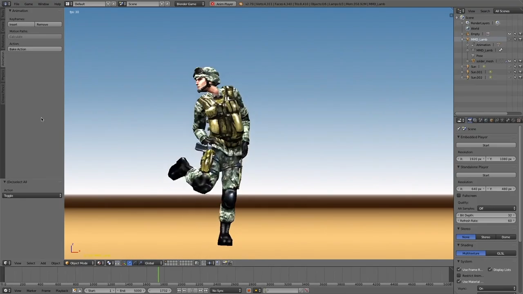Enable the Fullscreen checkbox

(458, 196)
